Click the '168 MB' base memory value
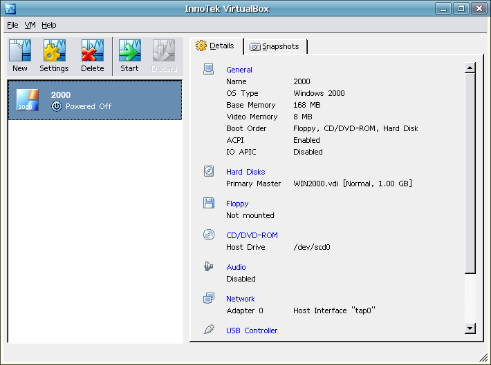The width and height of the screenshot is (491, 365). 307,105
